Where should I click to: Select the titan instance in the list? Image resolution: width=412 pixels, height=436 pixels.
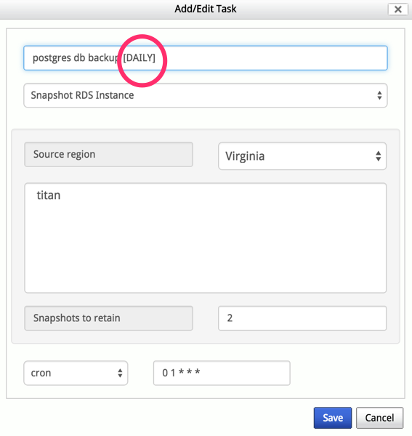coord(49,195)
